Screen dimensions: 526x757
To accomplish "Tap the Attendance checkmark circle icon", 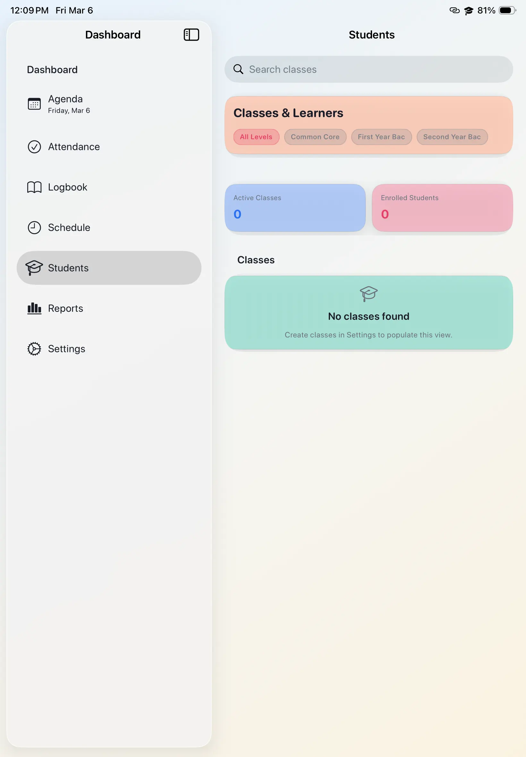I will tap(34, 147).
